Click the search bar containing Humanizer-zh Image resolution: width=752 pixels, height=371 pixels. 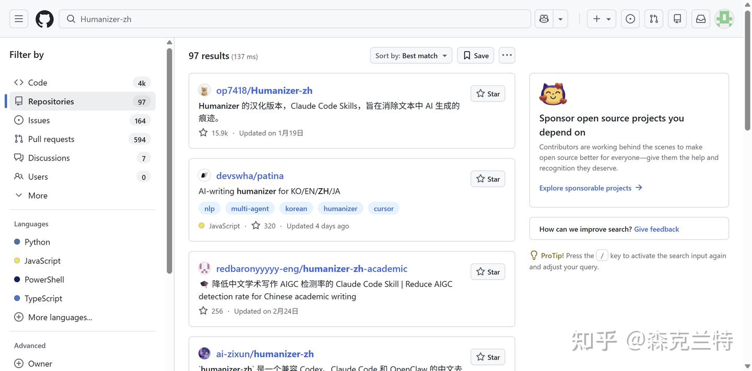click(x=295, y=19)
